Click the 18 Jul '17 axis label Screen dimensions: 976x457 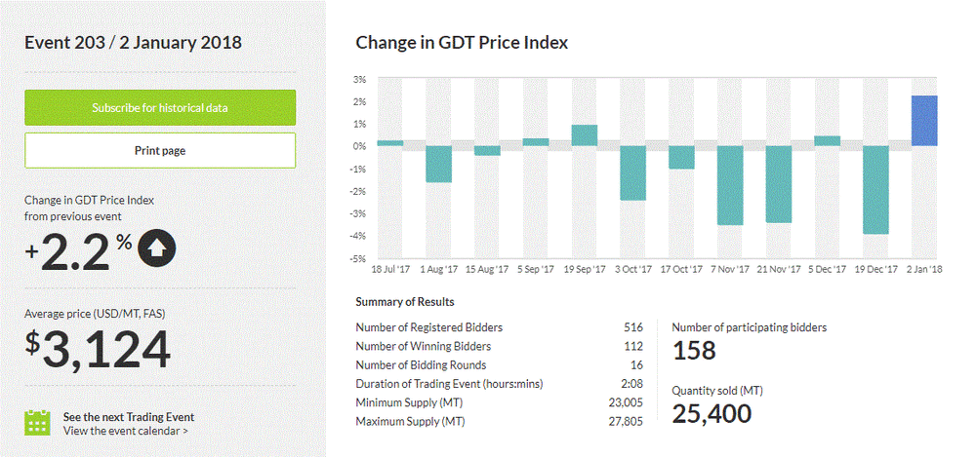point(389,269)
